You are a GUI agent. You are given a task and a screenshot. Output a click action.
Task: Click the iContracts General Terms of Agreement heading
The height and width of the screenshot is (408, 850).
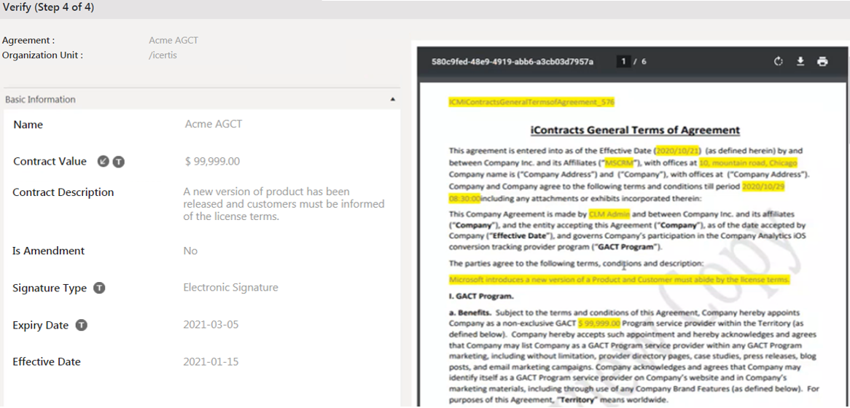pos(635,130)
